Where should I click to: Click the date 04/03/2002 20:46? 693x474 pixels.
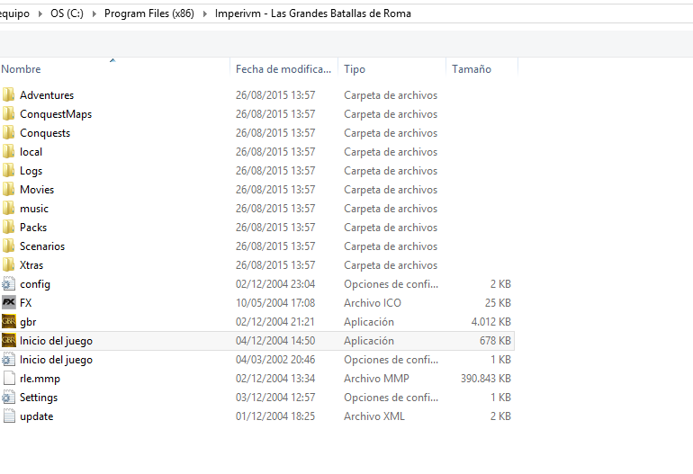click(275, 360)
